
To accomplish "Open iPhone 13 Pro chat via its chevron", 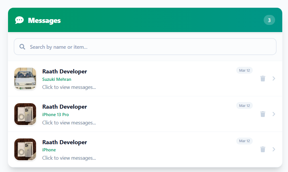I will [274, 114].
